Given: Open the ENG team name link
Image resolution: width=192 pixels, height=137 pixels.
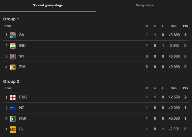Looking at the screenshot, I should [23, 97].
